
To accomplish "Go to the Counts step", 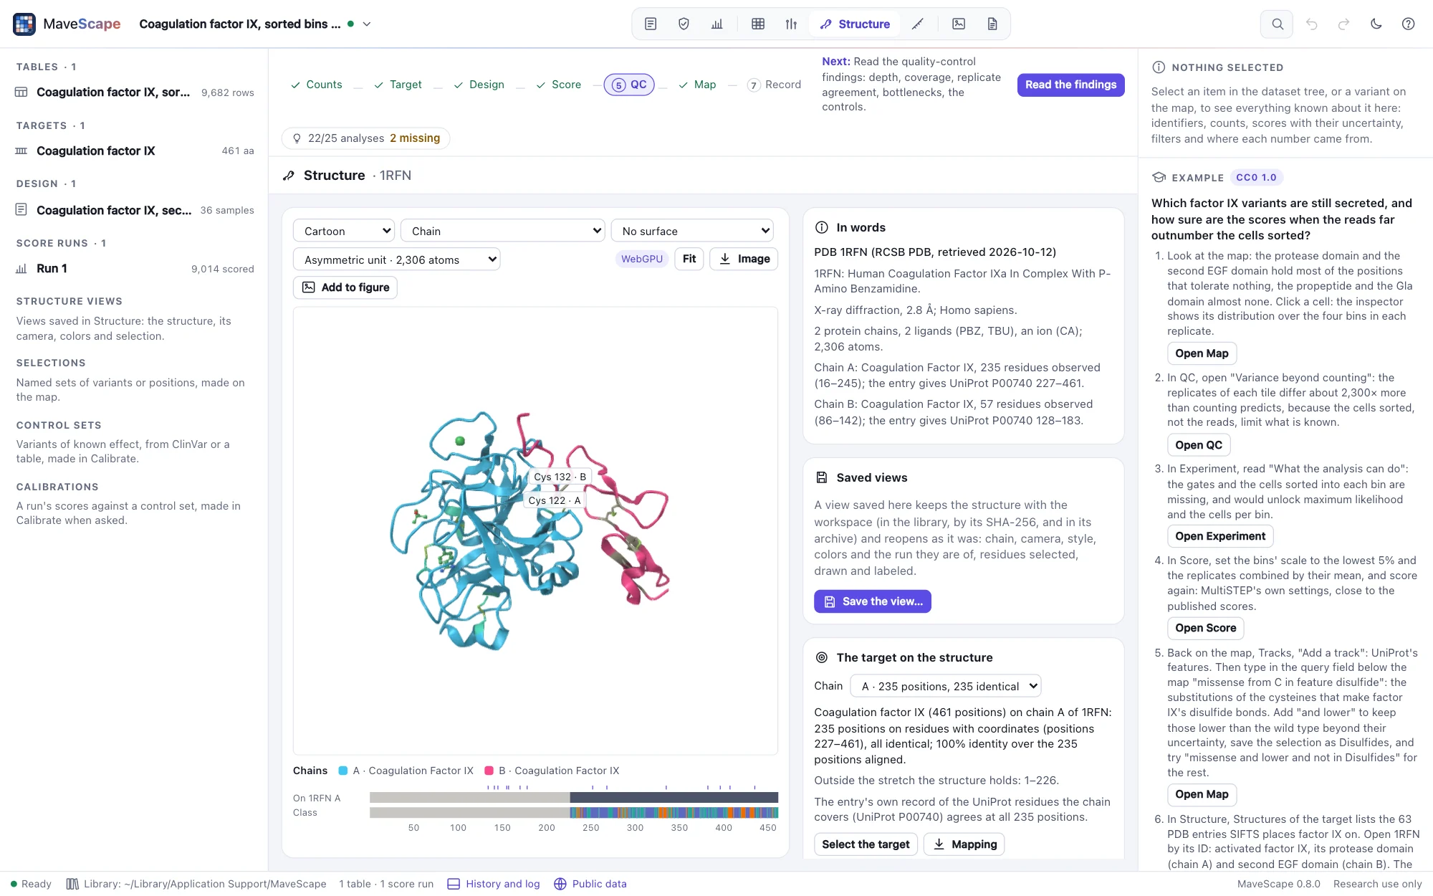I will pos(316,85).
